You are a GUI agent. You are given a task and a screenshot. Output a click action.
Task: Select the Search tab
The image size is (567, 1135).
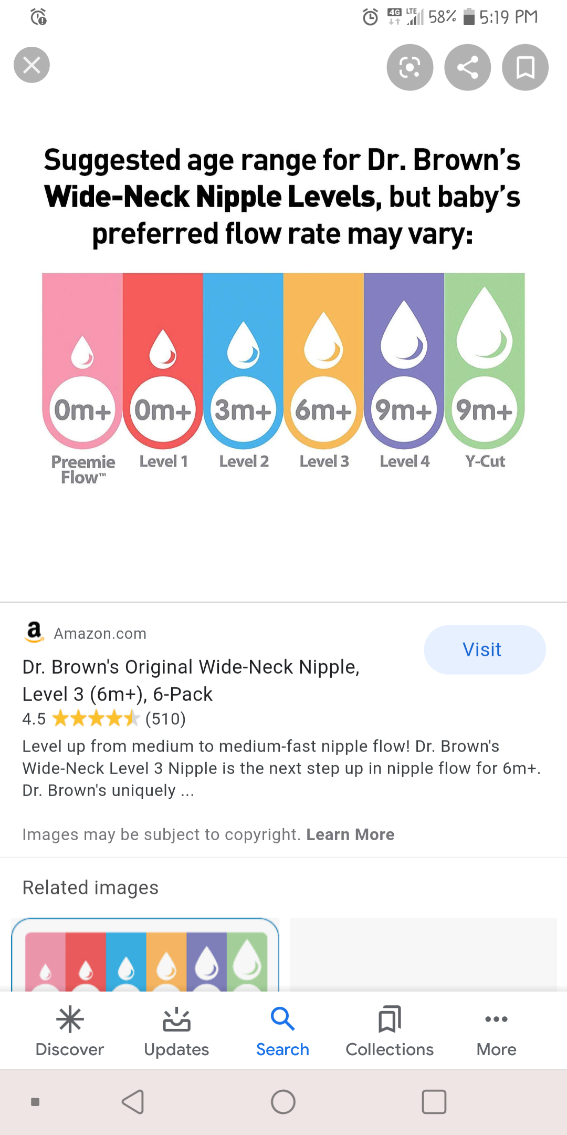282,1031
